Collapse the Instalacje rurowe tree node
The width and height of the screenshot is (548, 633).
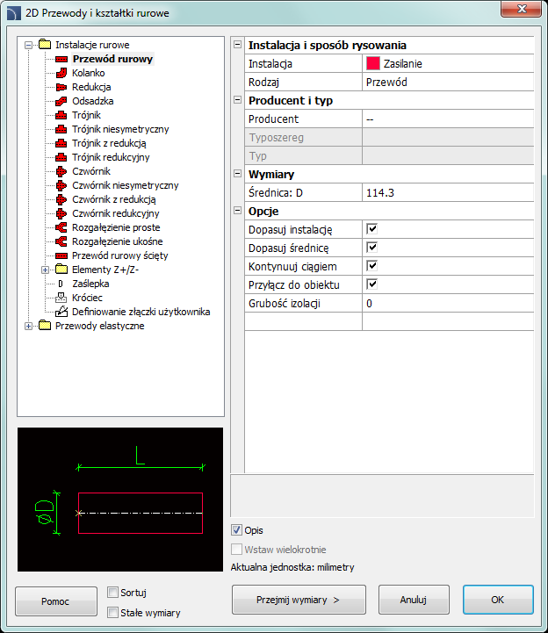click(28, 45)
